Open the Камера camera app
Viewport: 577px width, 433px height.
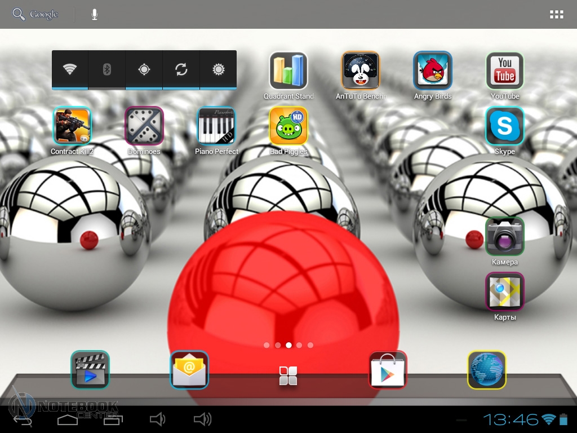[504, 237]
